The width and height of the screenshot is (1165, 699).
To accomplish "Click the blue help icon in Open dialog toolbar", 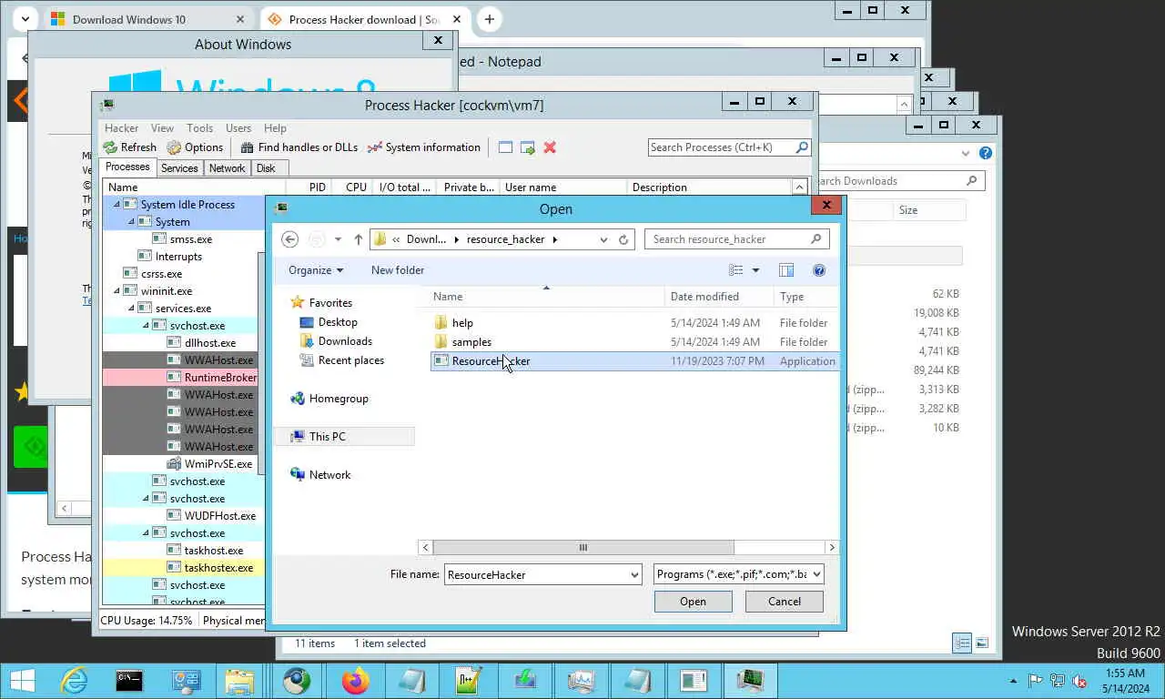I will click(819, 270).
